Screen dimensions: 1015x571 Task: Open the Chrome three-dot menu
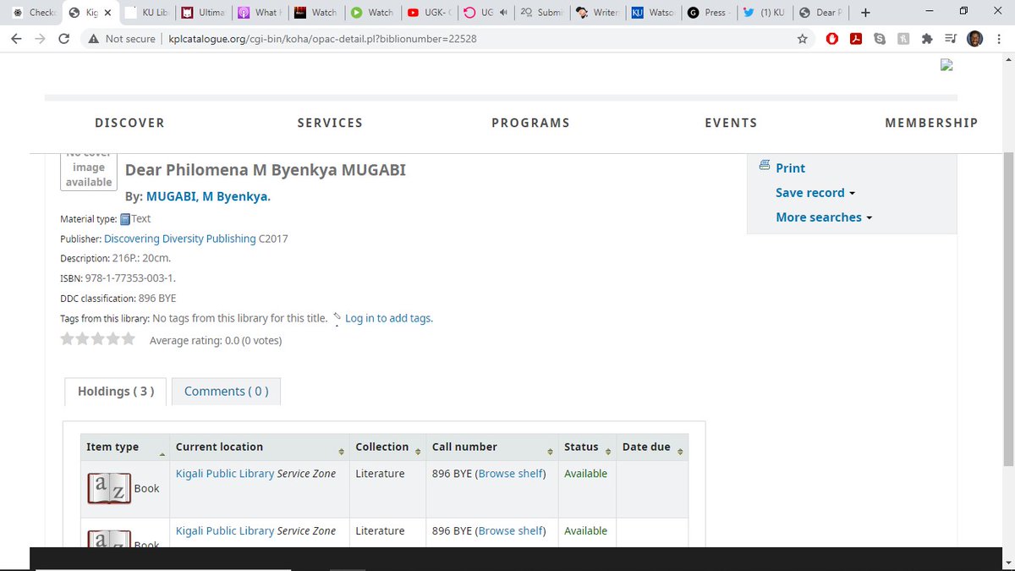point(998,39)
